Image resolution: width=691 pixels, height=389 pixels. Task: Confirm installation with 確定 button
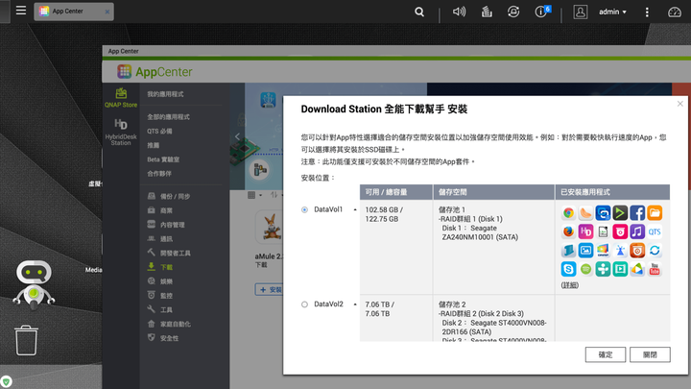605,354
